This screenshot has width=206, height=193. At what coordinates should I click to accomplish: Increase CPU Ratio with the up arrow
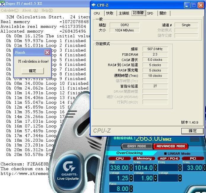[131, 187]
